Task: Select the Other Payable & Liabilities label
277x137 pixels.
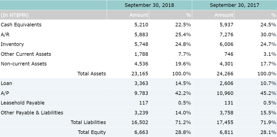Action: pyautogui.click(x=32, y=113)
